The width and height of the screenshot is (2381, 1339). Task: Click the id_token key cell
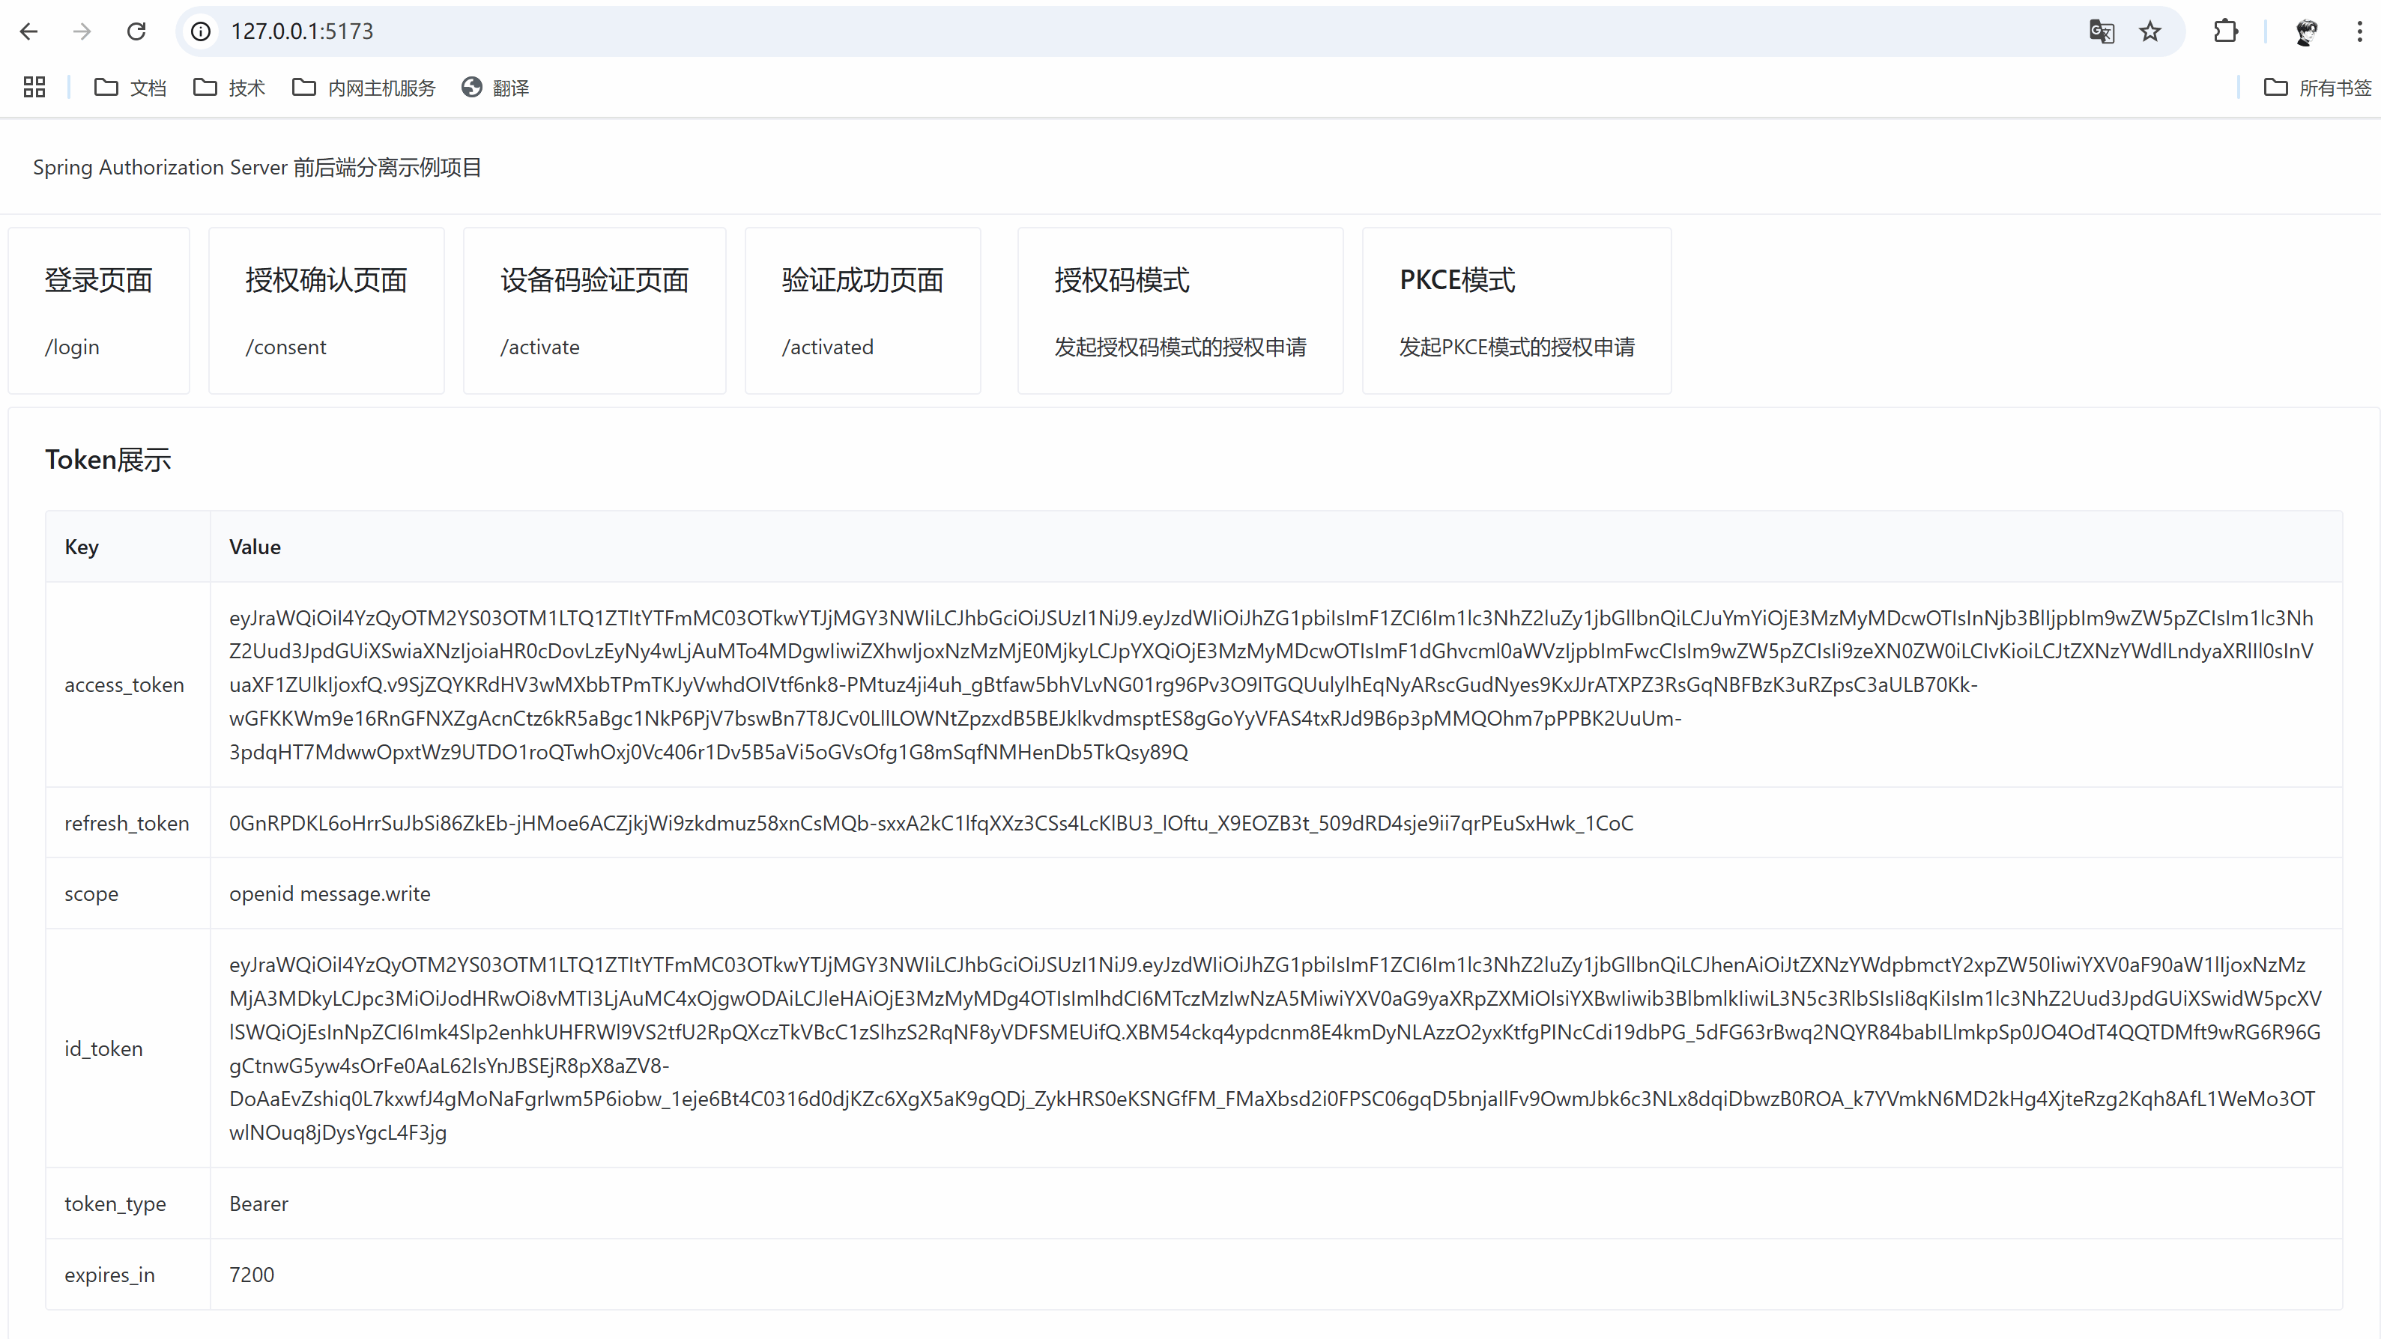tap(127, 1048)
